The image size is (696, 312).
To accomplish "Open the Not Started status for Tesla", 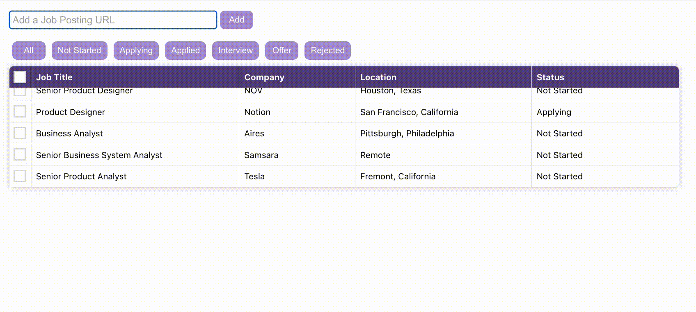I will (559, 176).
